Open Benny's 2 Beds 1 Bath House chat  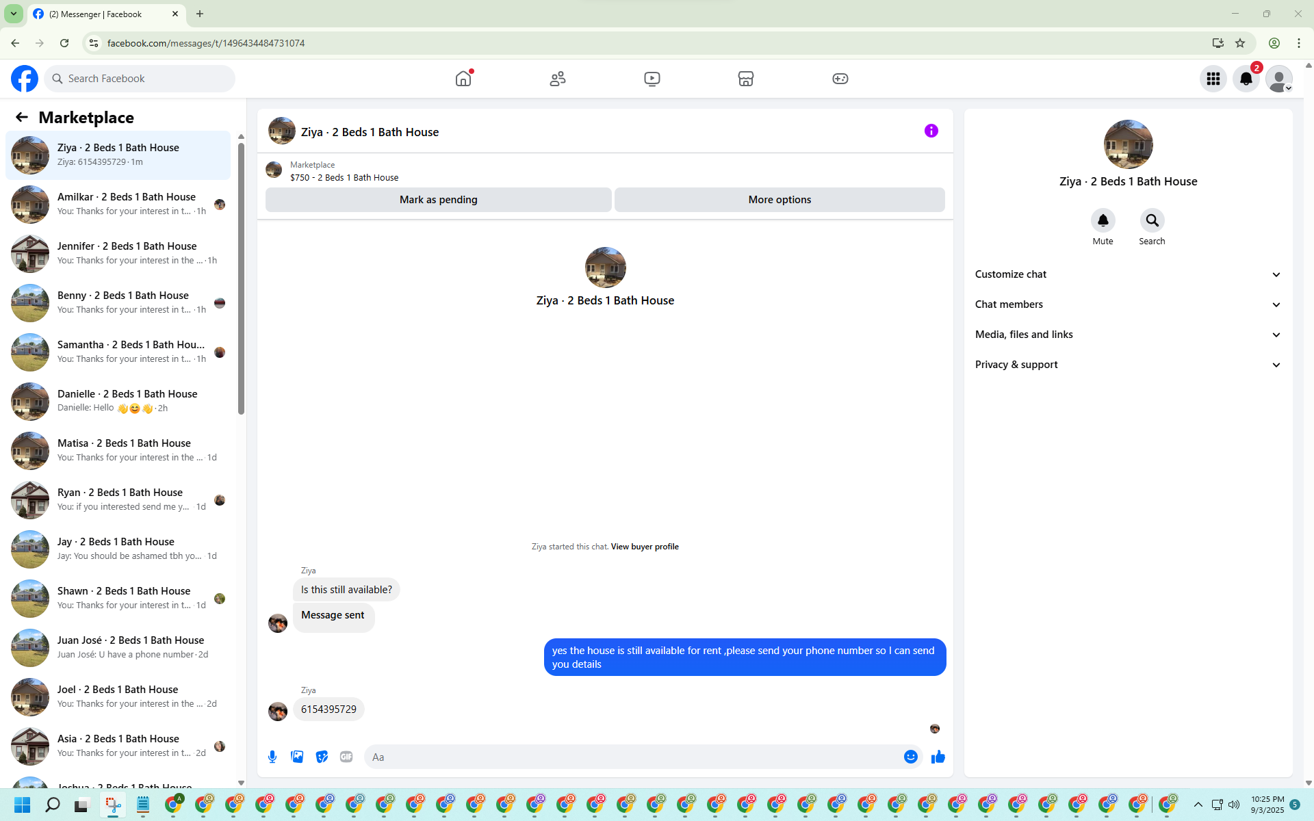(118, 302)
